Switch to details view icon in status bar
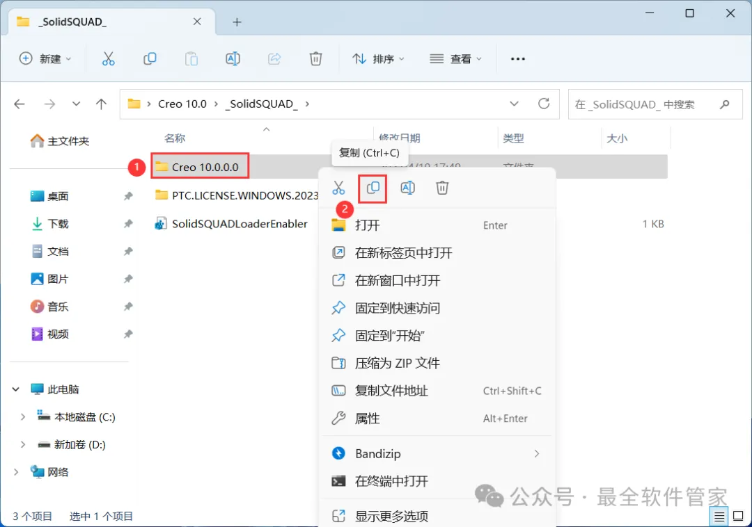The height and width of the screenshot is (527, 752). (719, 517)
